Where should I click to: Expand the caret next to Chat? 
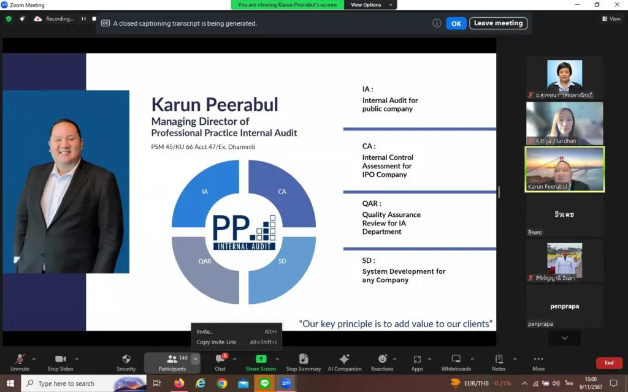tap(235, 359)
